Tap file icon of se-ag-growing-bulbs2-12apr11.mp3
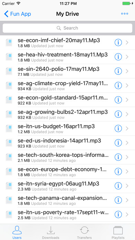Image resolution: width=135 pixels, height=240 pixels. 9,114
